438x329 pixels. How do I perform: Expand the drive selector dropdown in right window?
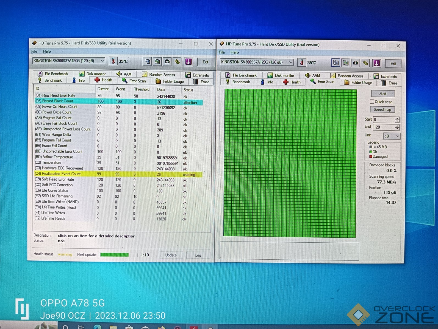290,62
